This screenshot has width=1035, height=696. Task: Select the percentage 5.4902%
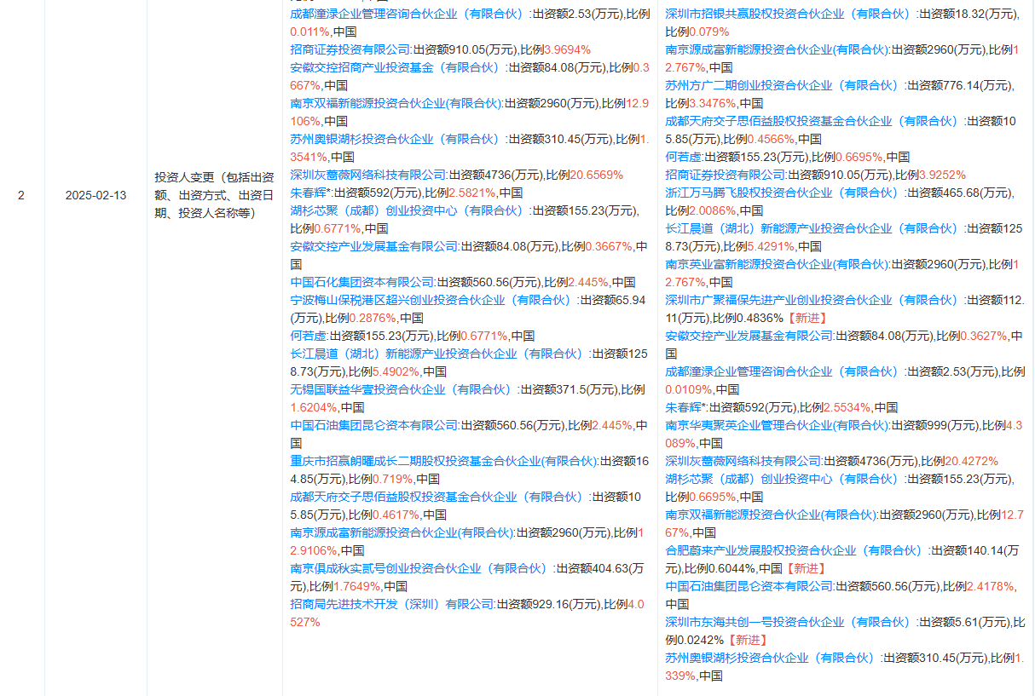click(x=396, y=371)
